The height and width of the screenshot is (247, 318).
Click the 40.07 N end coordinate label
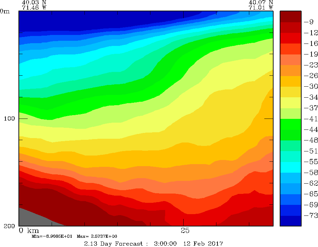[261, 2]
